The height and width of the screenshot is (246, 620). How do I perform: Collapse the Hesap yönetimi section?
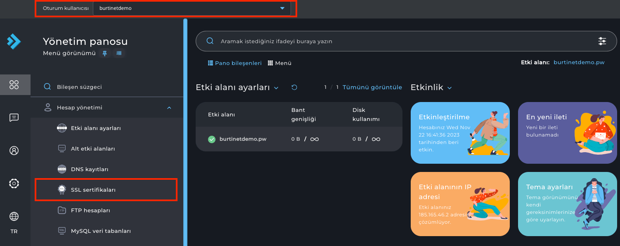[169, 108]
